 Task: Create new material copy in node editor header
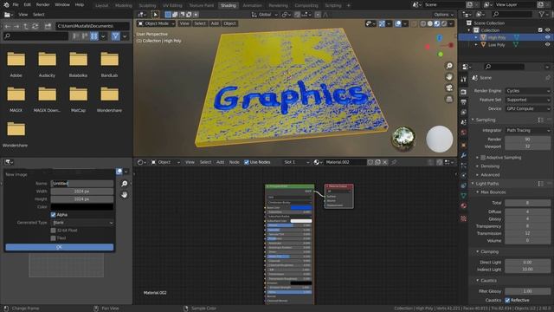(377, 162)
